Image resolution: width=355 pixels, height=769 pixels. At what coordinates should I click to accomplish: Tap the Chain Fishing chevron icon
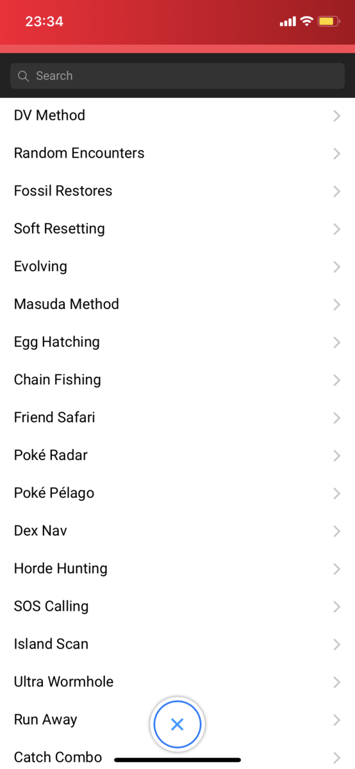337,380
